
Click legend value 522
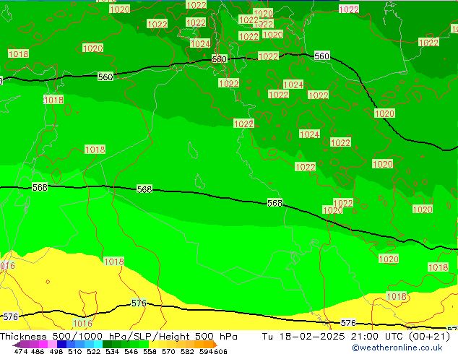(x=93, y=351)
